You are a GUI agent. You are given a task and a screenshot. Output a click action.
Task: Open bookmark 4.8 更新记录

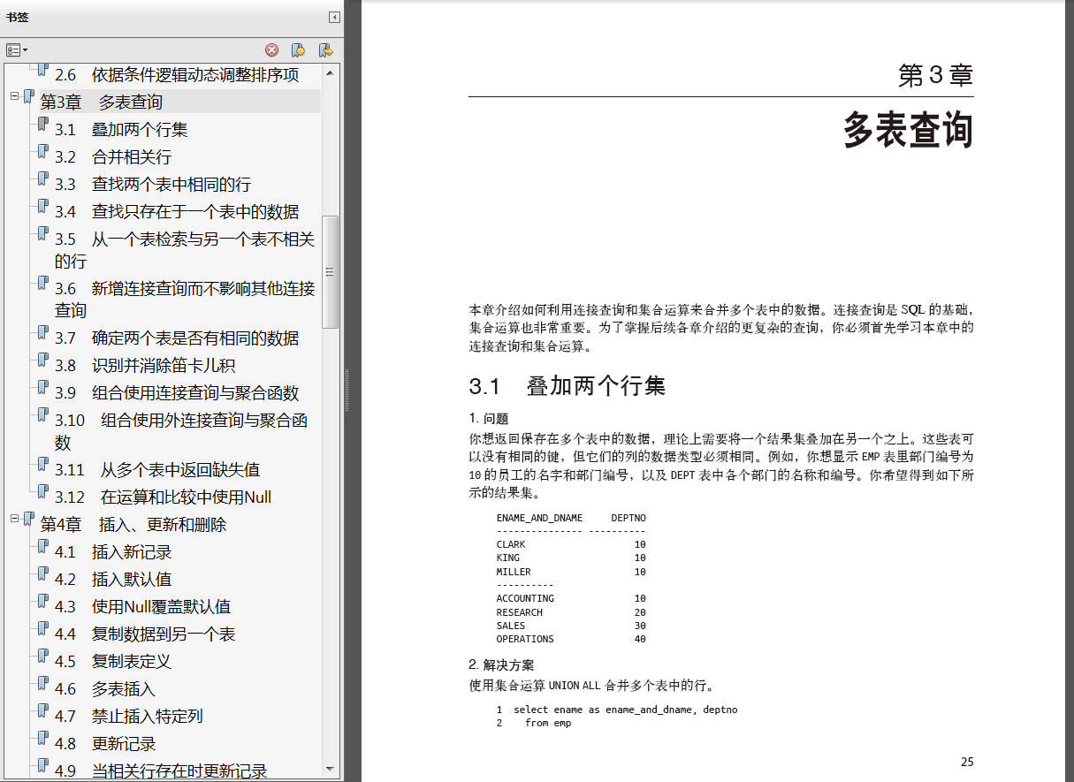click(105, 744)
